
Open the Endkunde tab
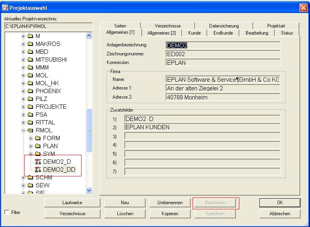(x=223, y=33)
